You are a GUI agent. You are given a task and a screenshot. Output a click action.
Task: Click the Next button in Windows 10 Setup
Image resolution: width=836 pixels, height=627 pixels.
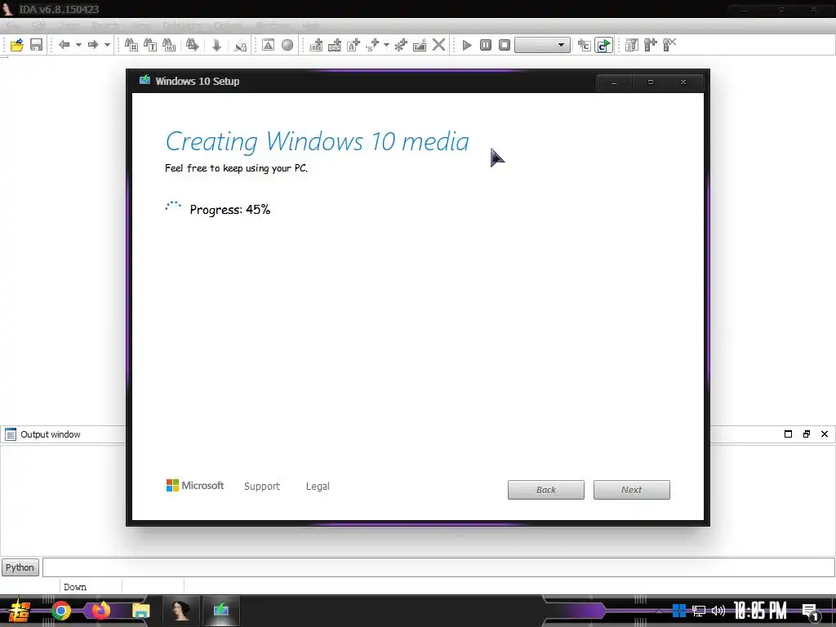tap(632, 490)
